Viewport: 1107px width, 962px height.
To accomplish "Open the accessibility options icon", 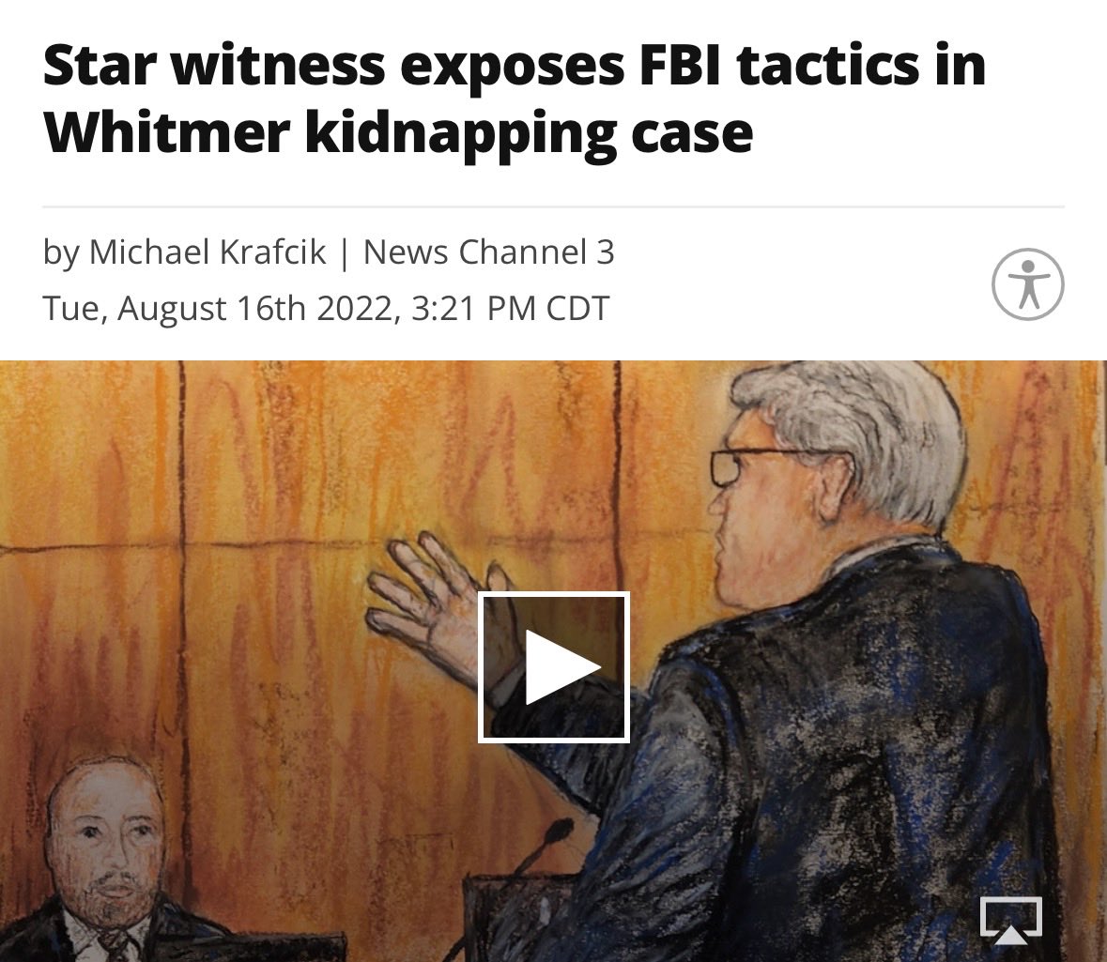I will pyautogui.click(x=1027, y=284).
